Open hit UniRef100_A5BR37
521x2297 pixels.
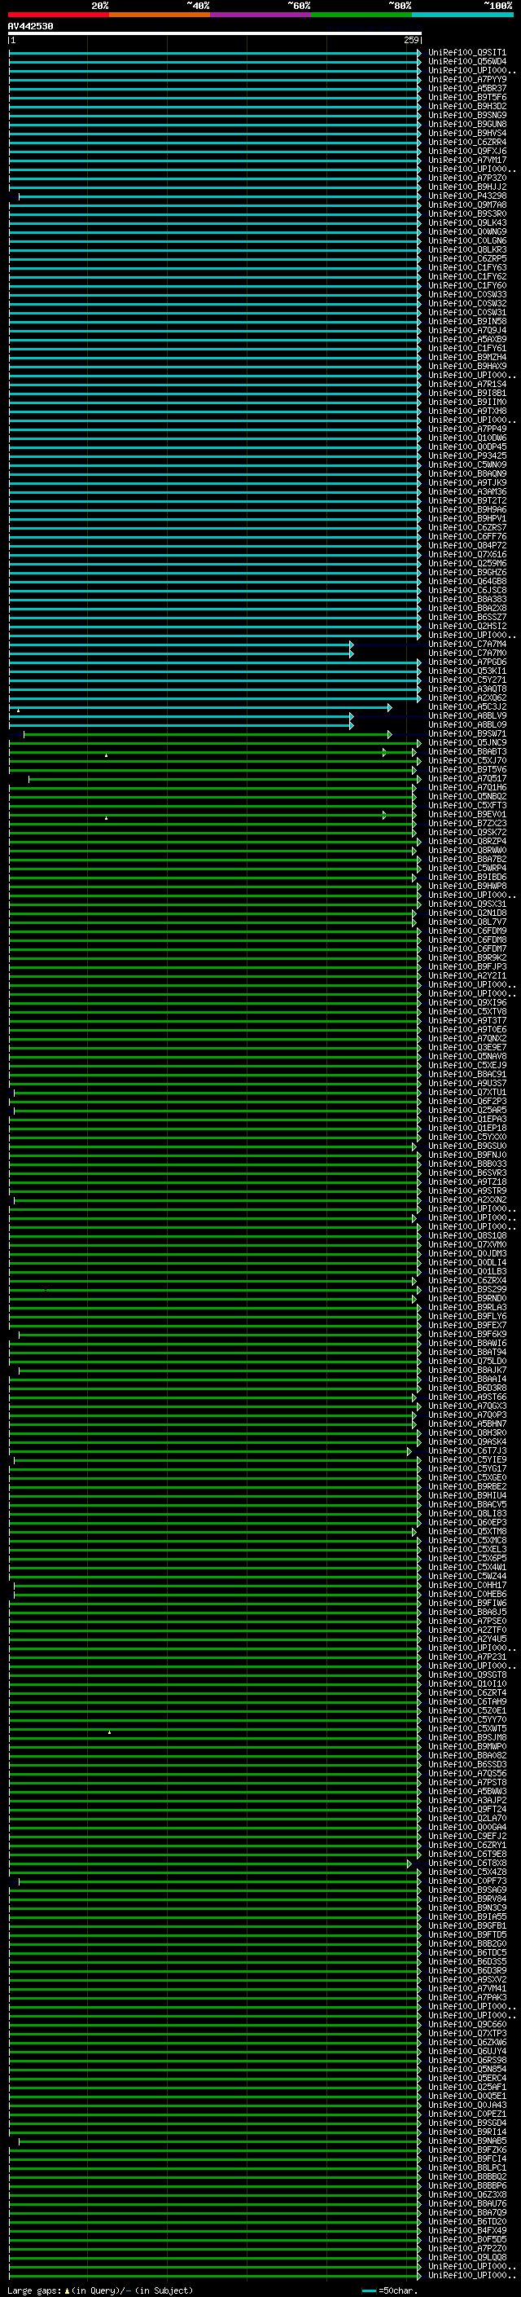click(467, 88)
